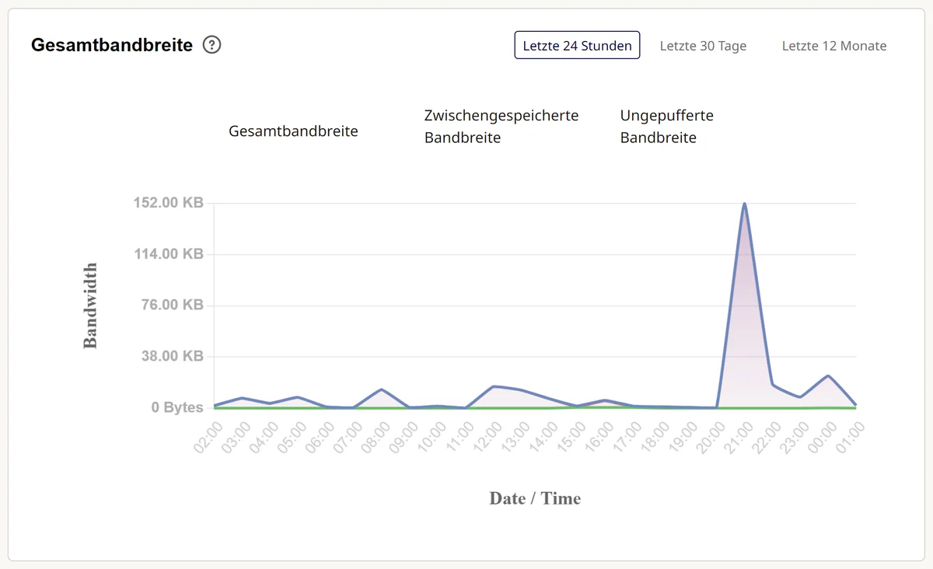933x569 pixels.
Task: Toggle the Ungepufferte Bandbreite legend entry
Action: point(666,127)
